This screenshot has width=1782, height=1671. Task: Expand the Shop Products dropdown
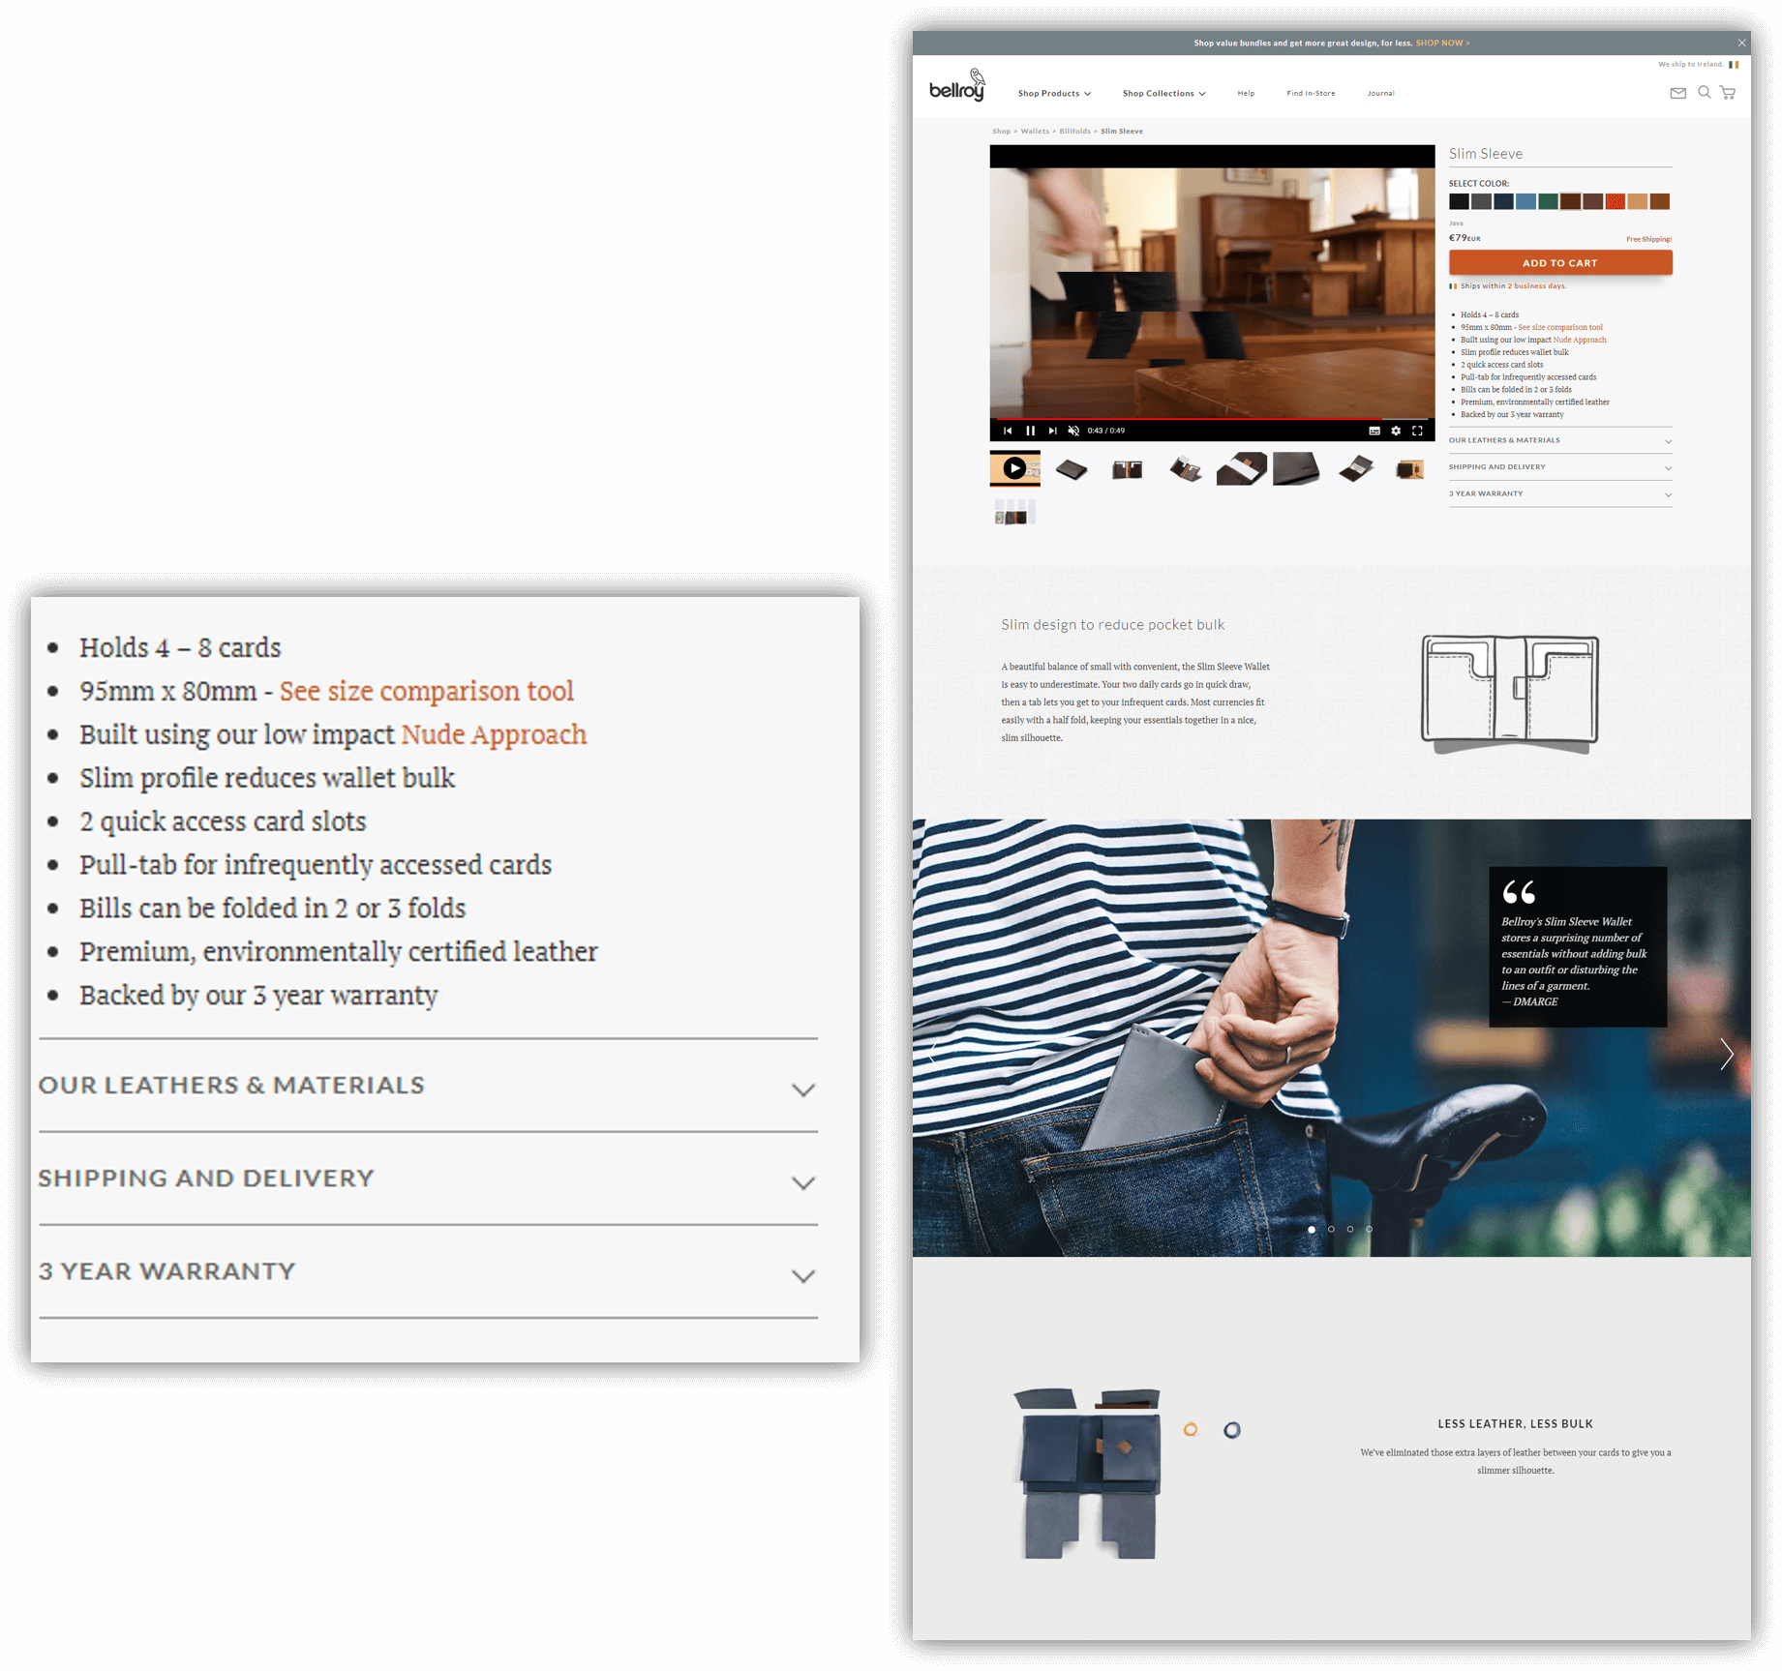1054,94
